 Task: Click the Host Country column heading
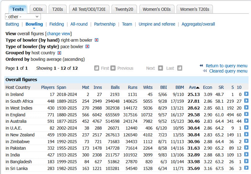(x=18, y=87)
